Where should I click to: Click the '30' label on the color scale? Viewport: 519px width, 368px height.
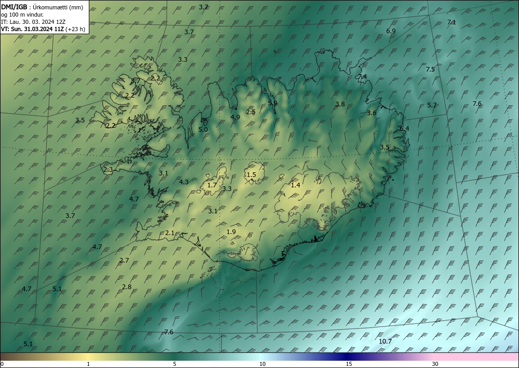[435, 364]
